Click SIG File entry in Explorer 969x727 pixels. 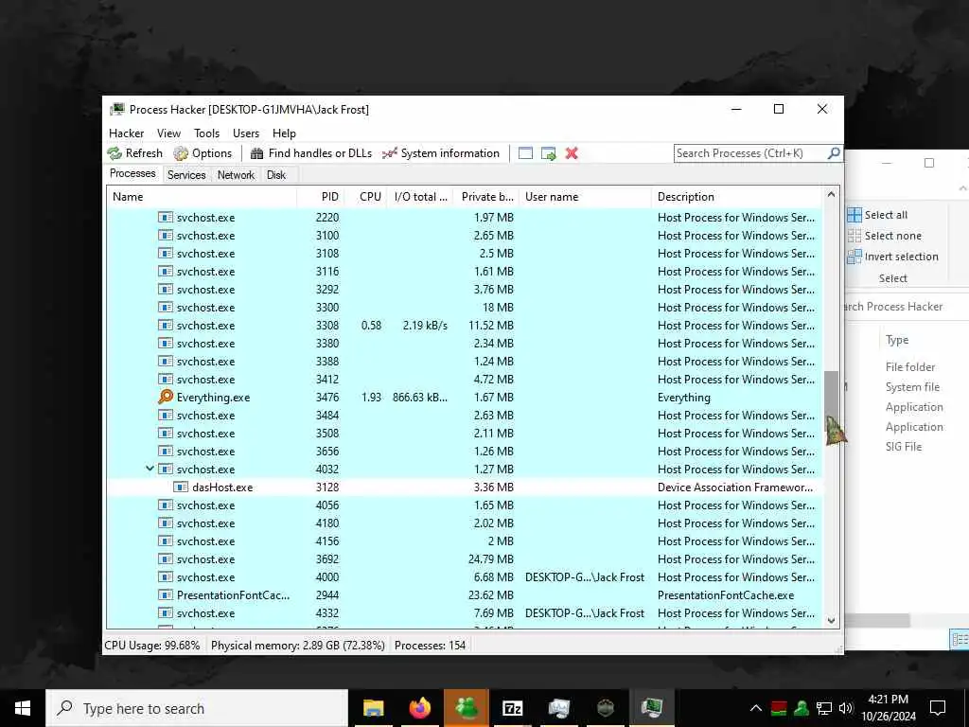pos(904,447)
